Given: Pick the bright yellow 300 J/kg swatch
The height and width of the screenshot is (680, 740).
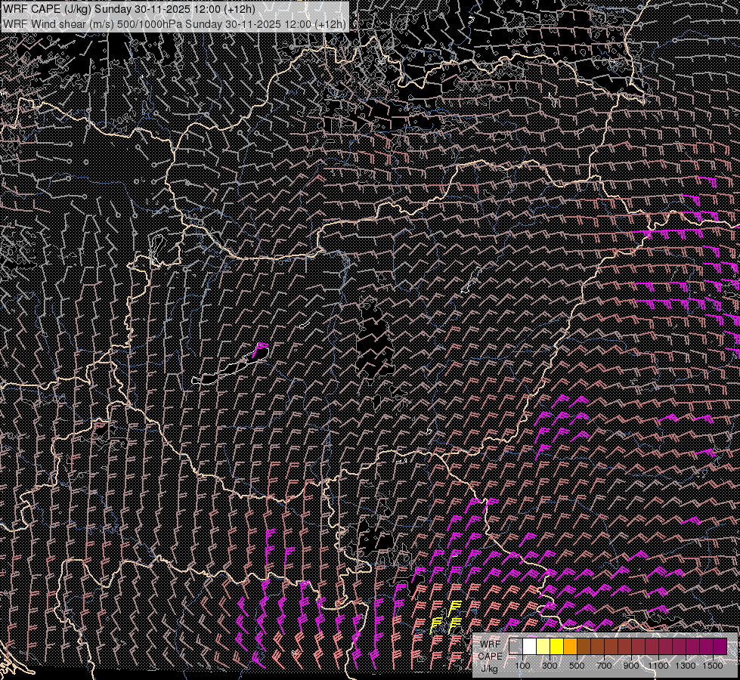Looking at the screenshot, I should coord(556,647).
